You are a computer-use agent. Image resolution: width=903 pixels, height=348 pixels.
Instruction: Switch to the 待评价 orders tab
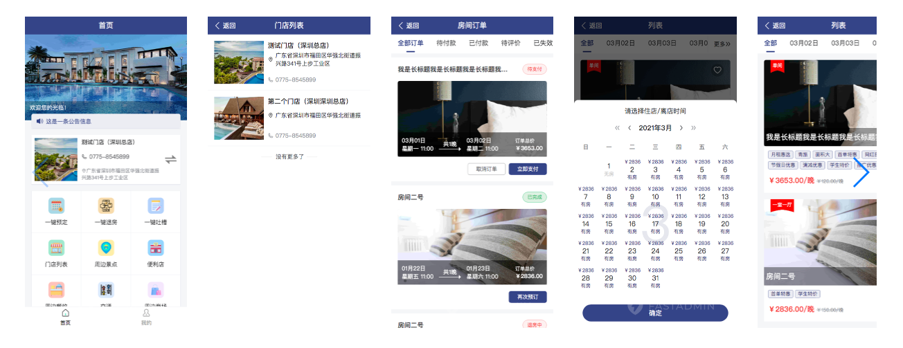tap(510, 43)
